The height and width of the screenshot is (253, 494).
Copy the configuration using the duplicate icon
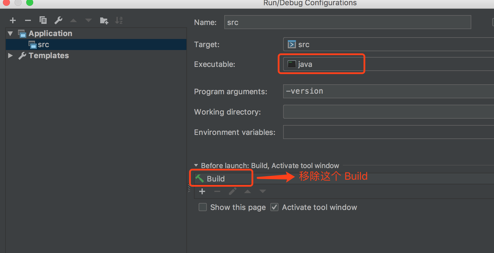[43, 20]
